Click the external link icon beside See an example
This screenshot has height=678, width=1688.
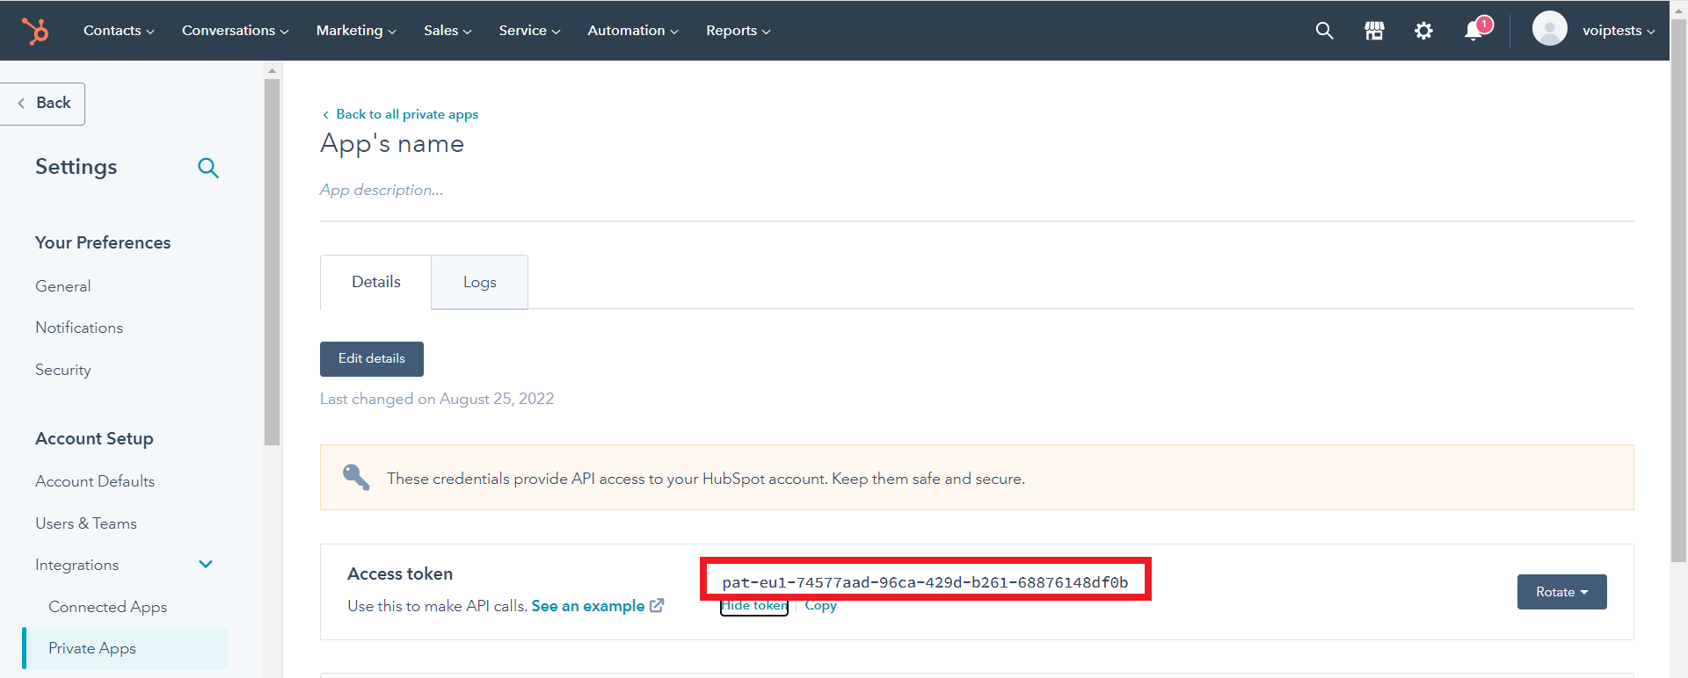tap(657, 606)
